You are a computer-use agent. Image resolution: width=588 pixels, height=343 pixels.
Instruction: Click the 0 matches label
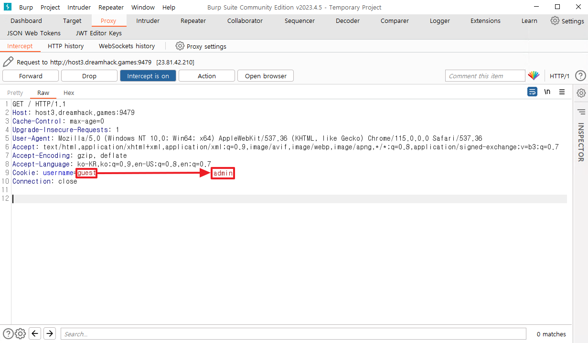click(x=551, y=334)
